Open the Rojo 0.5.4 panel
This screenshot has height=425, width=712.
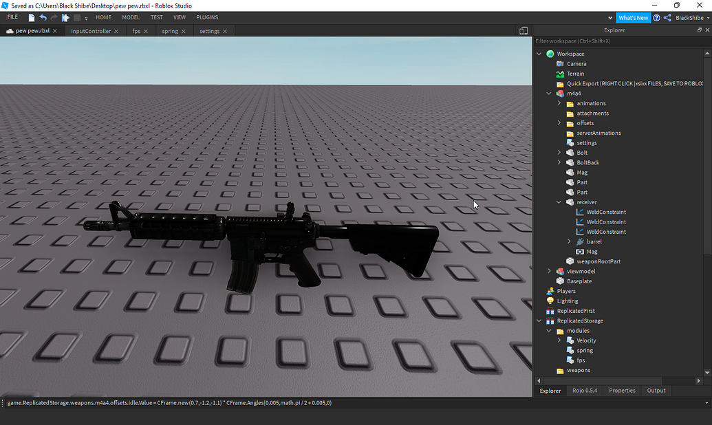click(x=585, y=390)
